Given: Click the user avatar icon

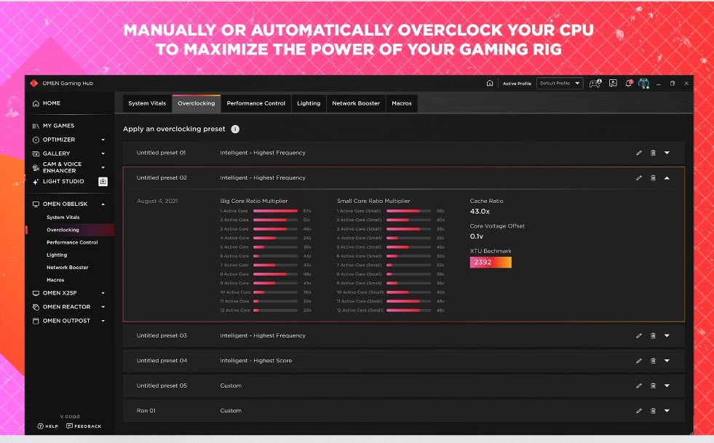Looking at the screenshot, I should pyautogui.click(x=643, y=84).
